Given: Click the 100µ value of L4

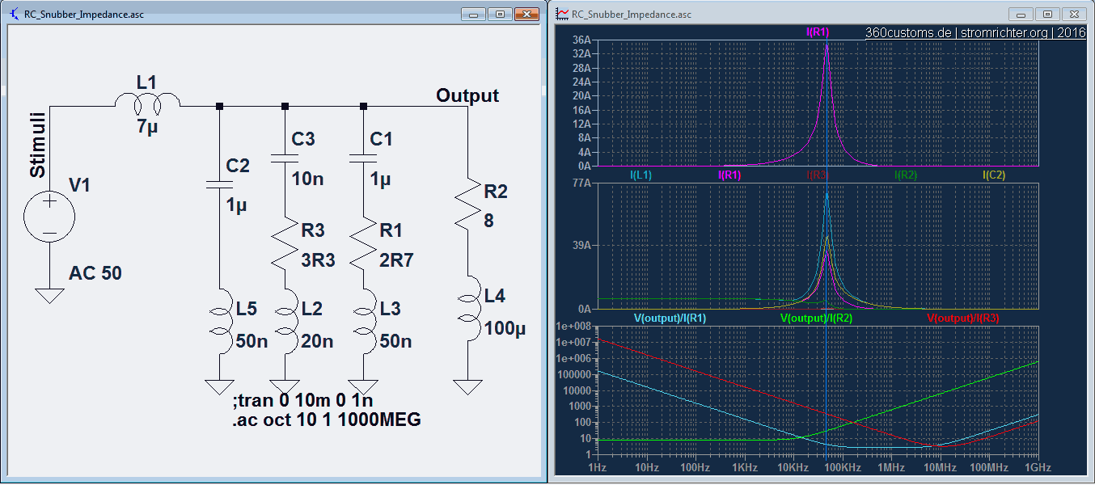Looking at the screenshot, I should [506, 328].
